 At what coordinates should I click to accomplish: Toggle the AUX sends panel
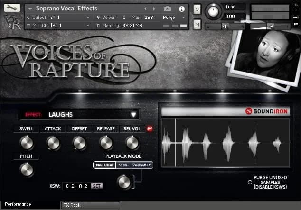click(296, 18)
